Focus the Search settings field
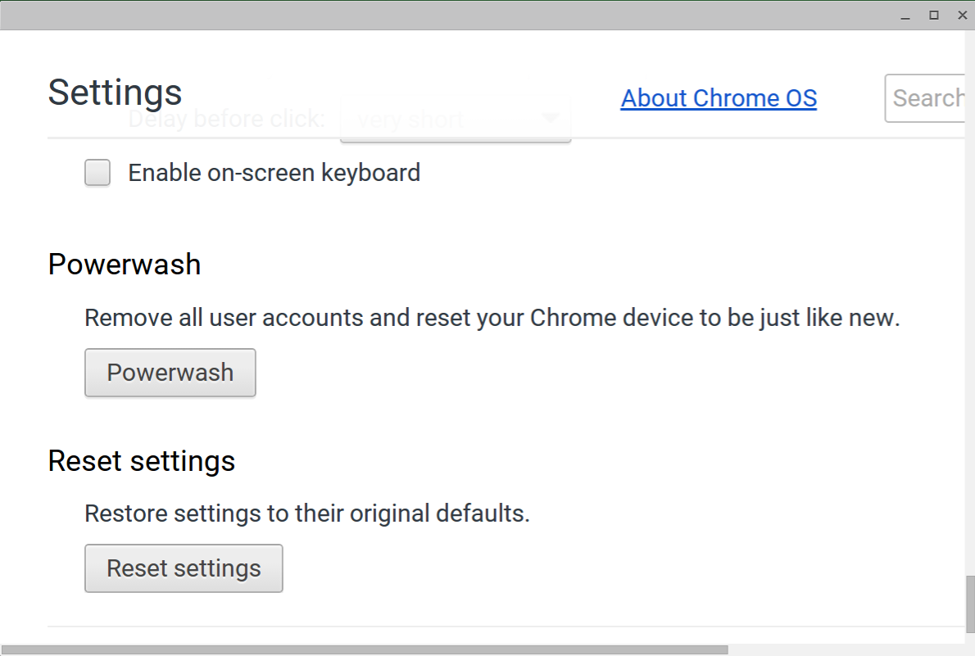The width and height of the screenshot is (975, 656). [x=927, y=98]
